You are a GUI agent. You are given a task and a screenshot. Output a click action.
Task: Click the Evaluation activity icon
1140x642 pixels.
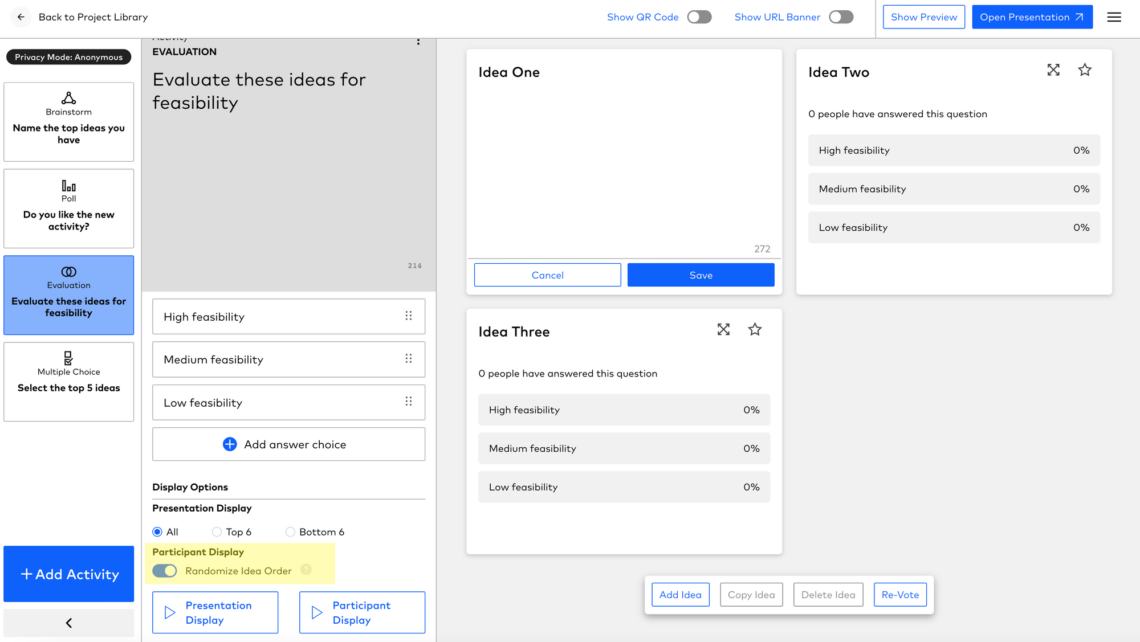click(x=69, y=272)
